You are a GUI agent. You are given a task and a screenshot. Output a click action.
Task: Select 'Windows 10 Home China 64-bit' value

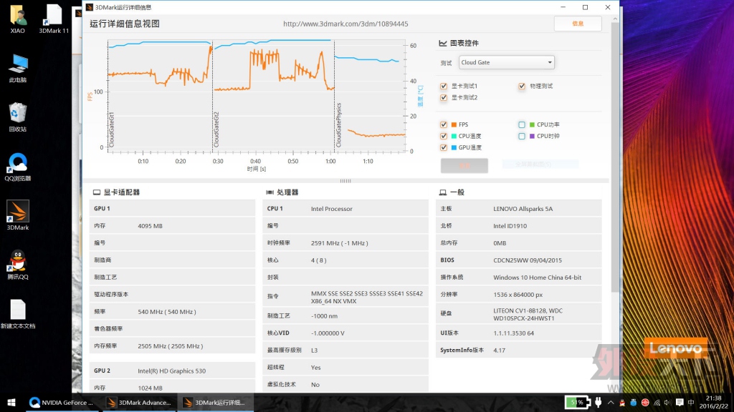tap(537, 278)
